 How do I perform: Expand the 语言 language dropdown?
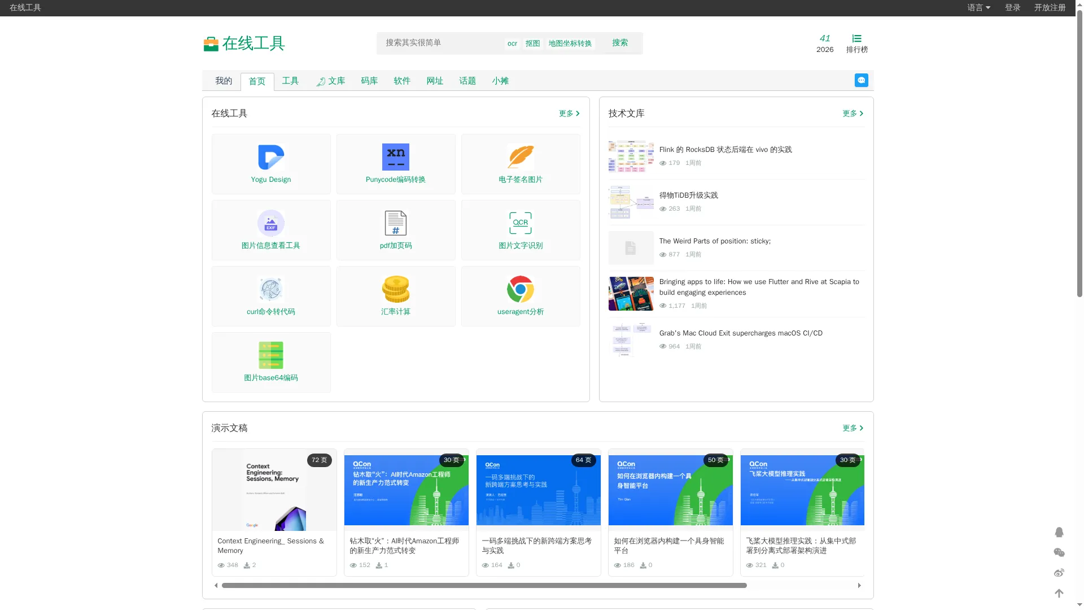pyautogui.click(x=978, y=7)
